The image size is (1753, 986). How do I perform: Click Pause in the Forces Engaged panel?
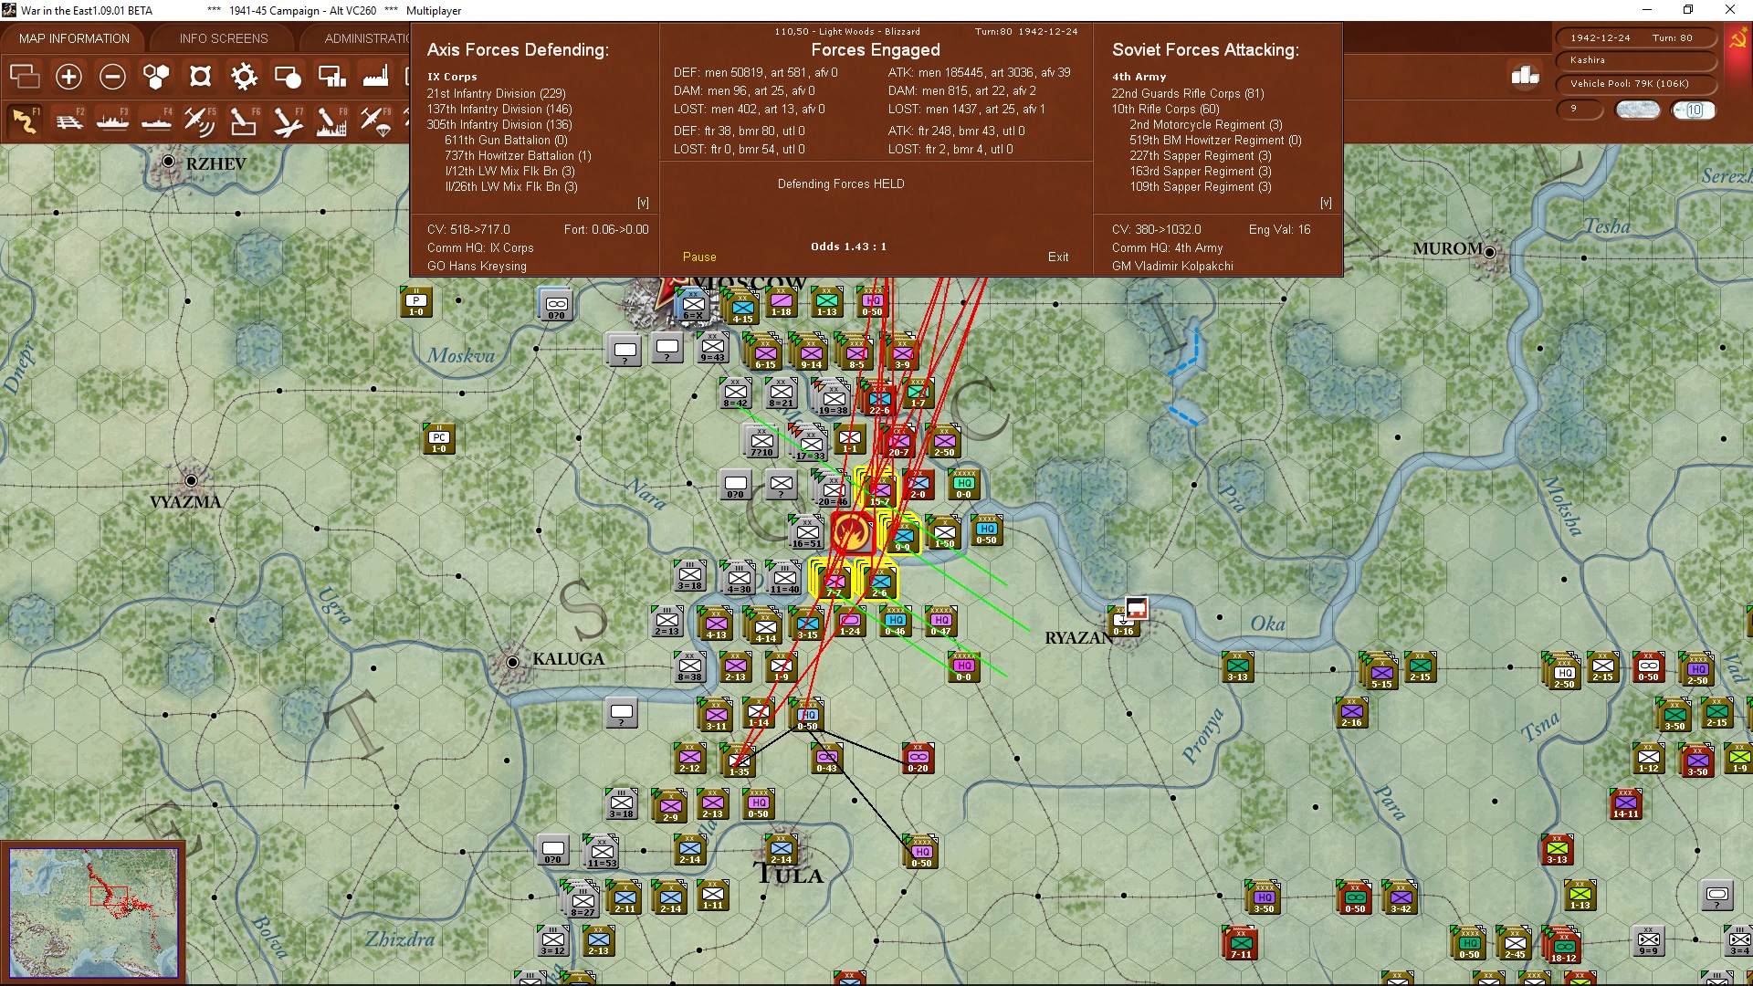coord(698,257)
